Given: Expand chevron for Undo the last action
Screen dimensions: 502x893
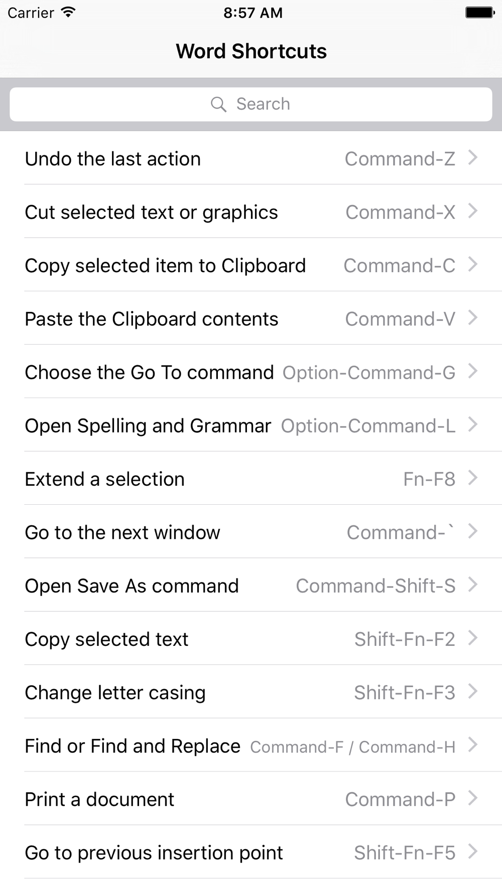Looking at the screenshot, I should (472, 158).
